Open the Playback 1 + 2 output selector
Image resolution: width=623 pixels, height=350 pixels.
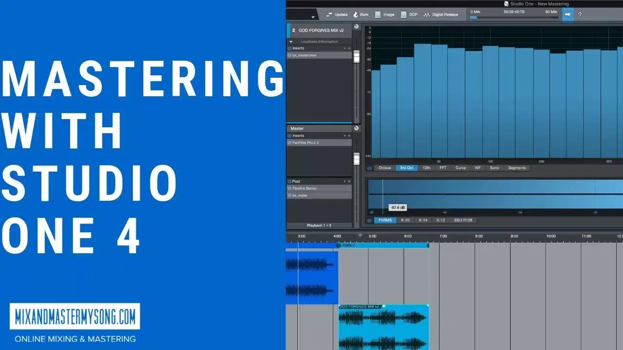pos(319,226)
